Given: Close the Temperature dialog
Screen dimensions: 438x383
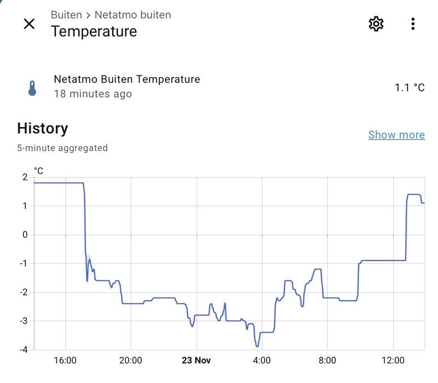Looking at the screenshot, I should (x=29, y=24).
